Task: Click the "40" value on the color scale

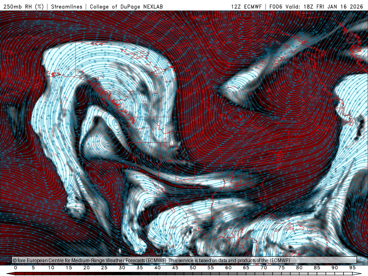Action: click(x=157, y=268)
